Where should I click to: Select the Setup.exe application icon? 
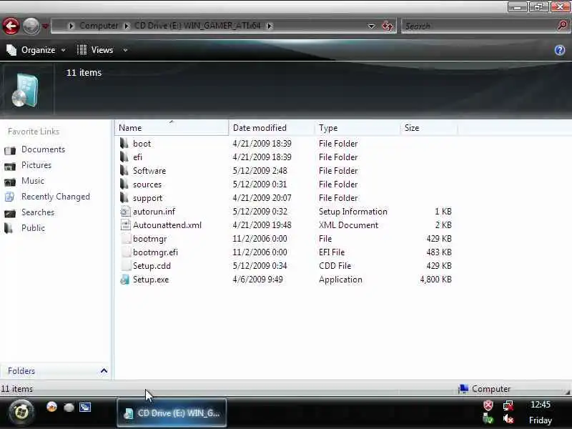[x=125, y=280]
